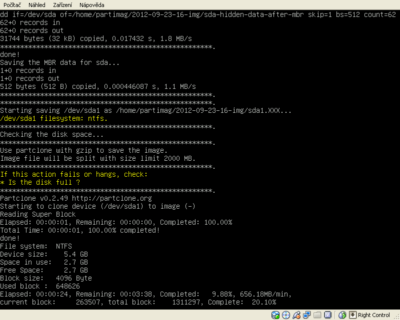Screen dimensions: 400x320
Task: Click the 'Saving the MBR data for sda...' line
Action: (60, 62)
